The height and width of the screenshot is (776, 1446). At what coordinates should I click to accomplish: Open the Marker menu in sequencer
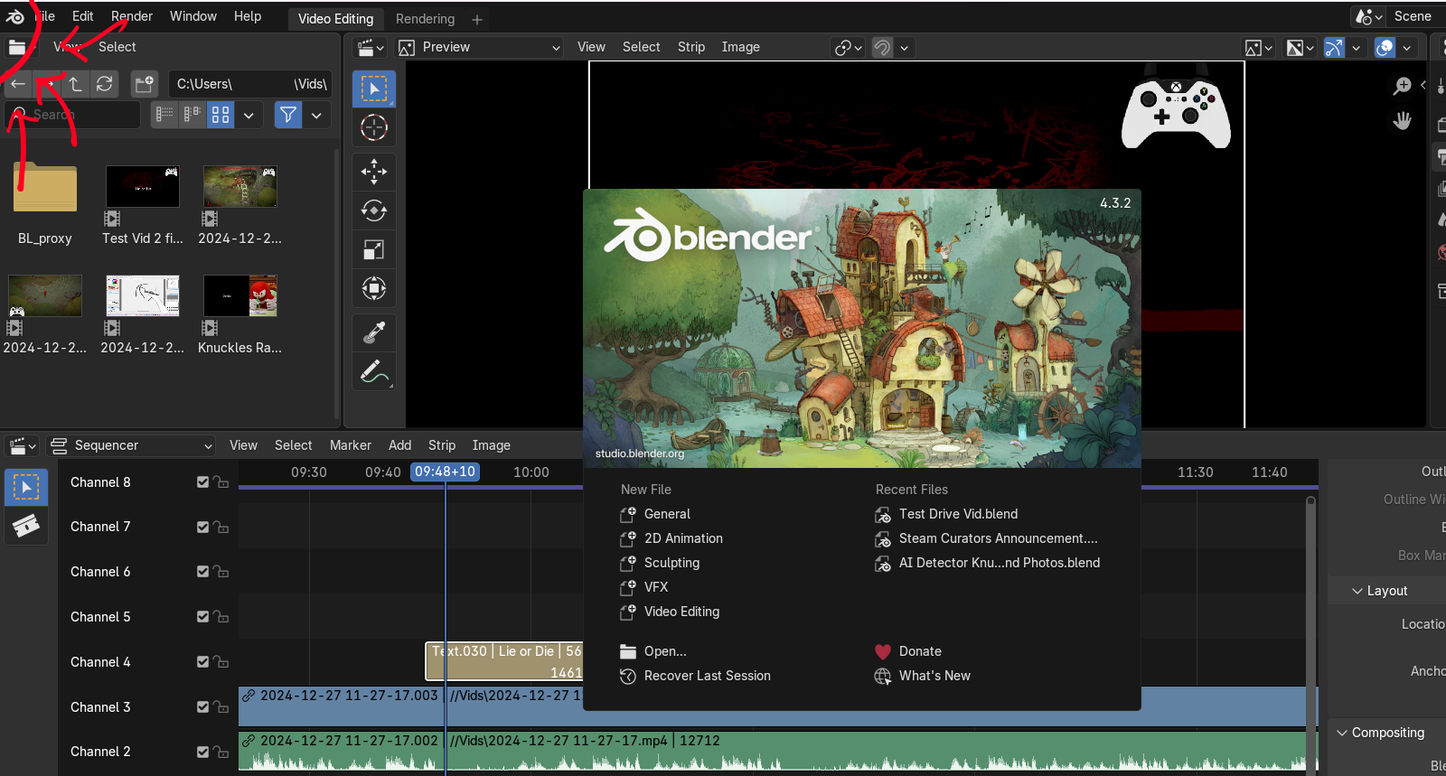tap(351, 445)
